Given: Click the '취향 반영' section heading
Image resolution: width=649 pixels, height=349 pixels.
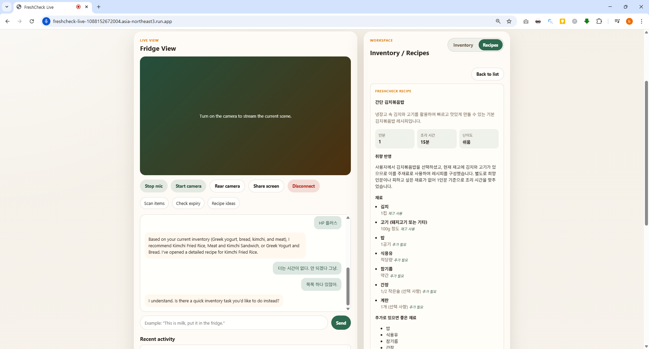Looking at the screenshot, I should 383,156.
